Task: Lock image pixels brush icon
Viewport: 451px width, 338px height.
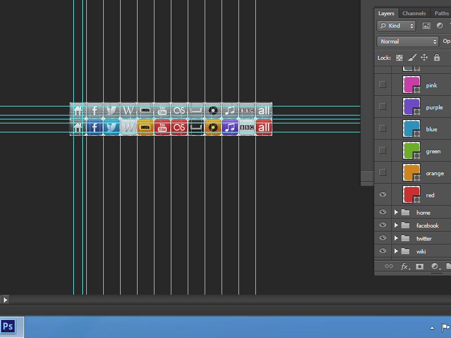Action: click(x=412, y=57)
